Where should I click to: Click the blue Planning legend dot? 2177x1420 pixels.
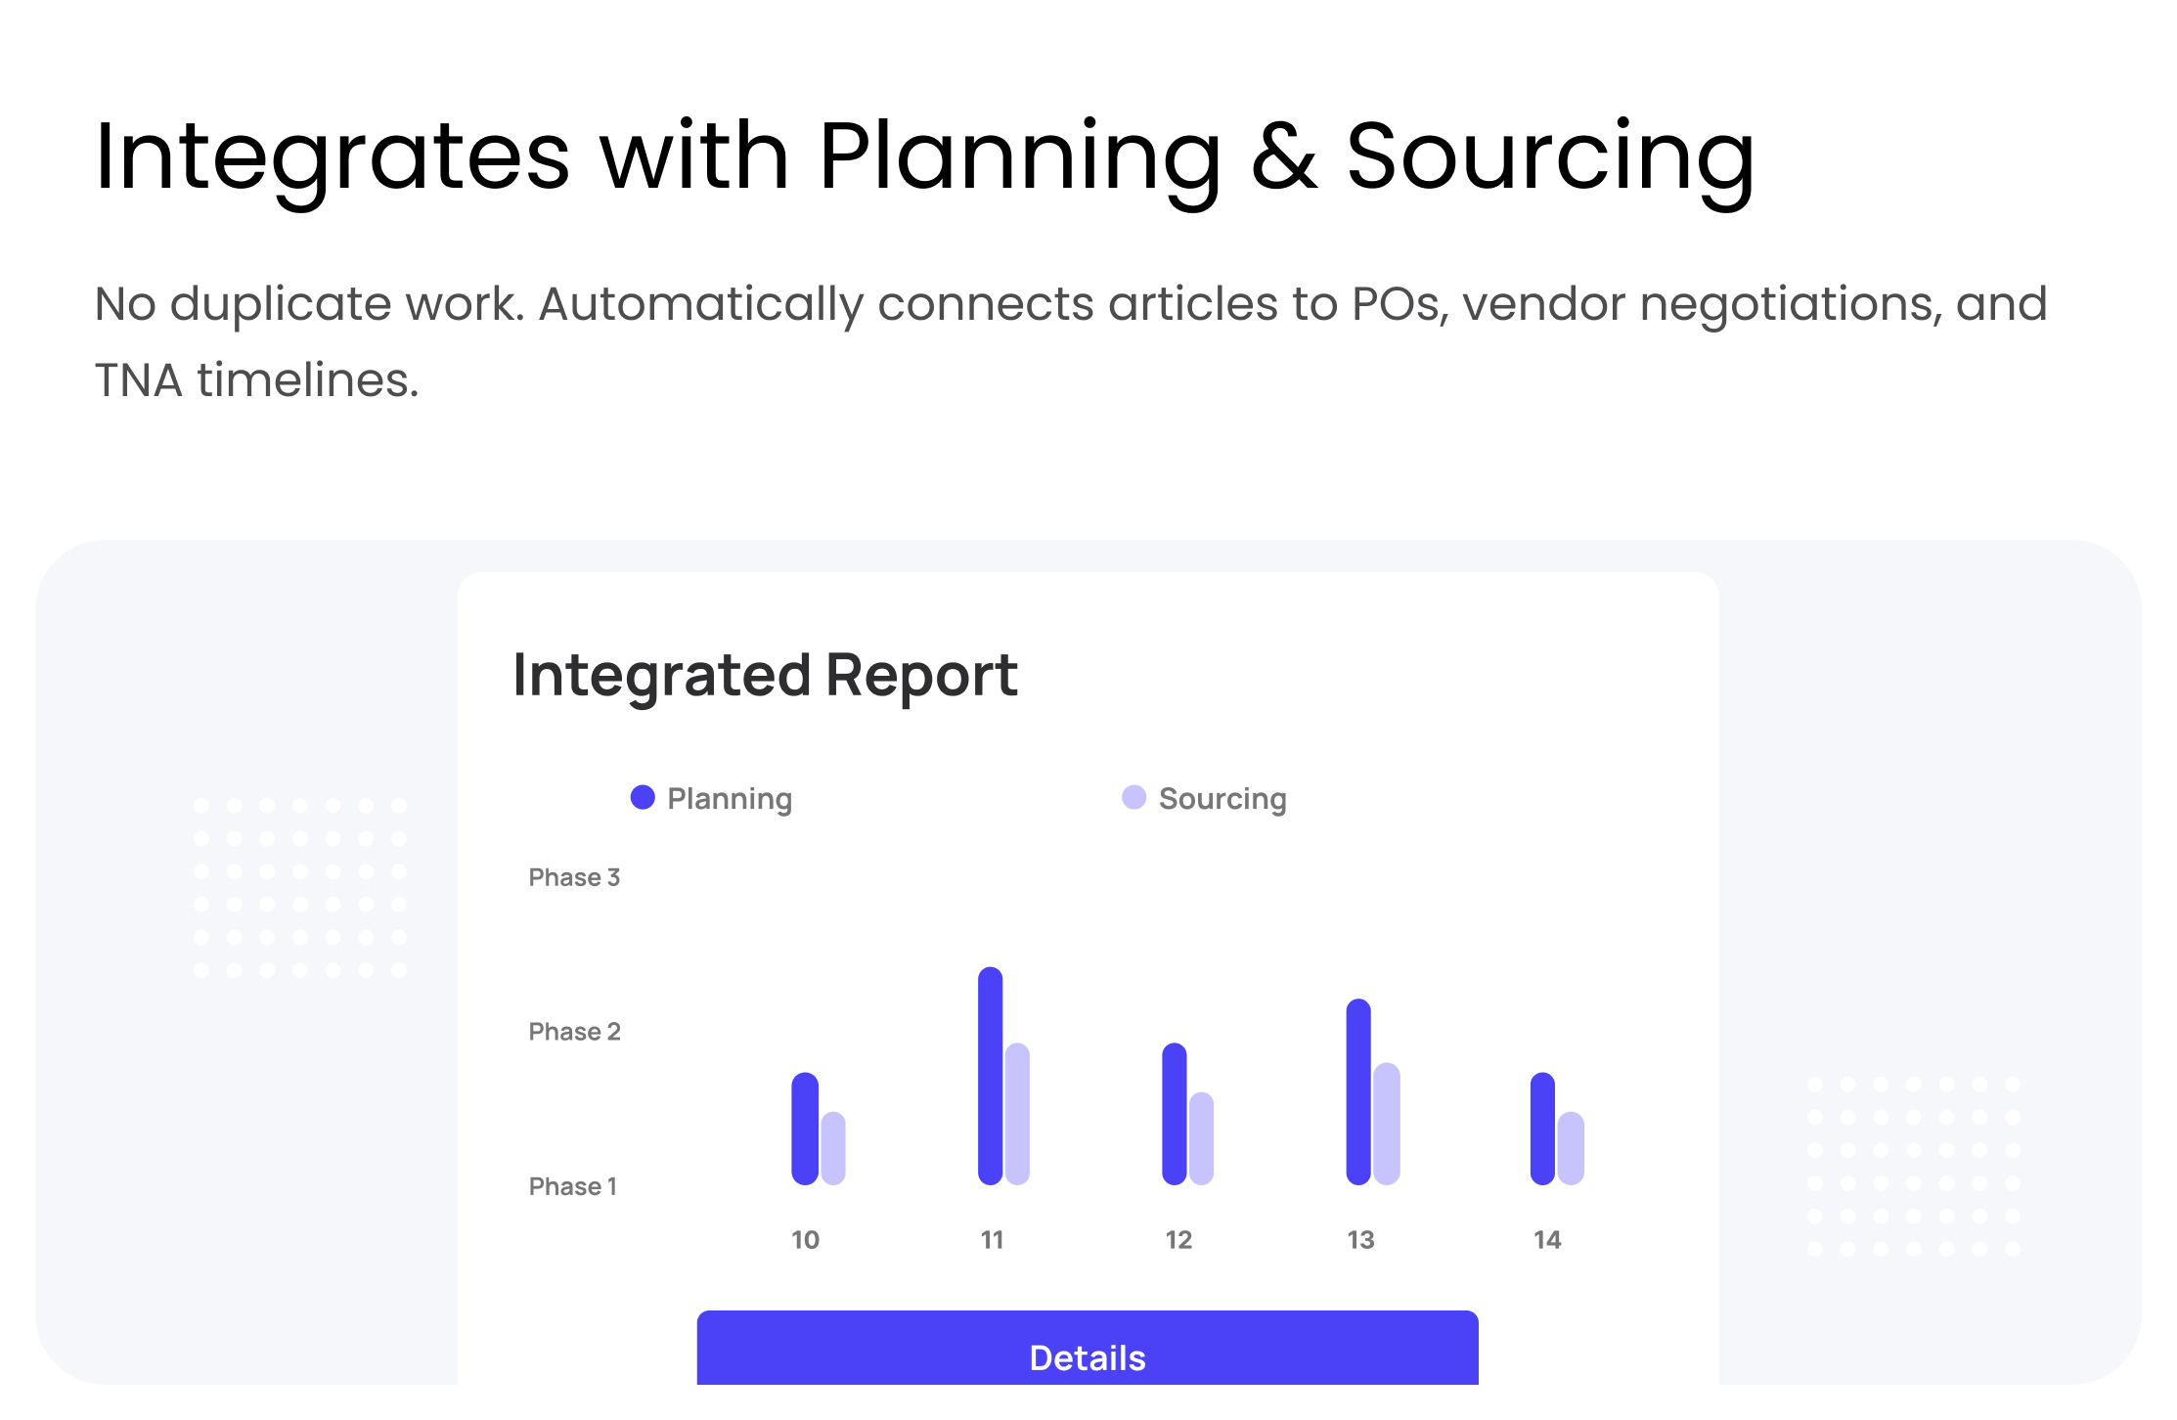[x=643, y=798]
